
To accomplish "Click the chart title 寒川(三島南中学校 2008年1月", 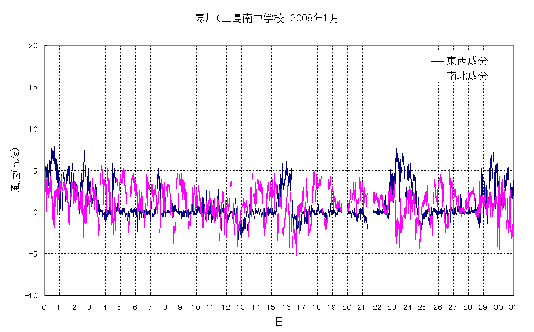I will point(267,18).
